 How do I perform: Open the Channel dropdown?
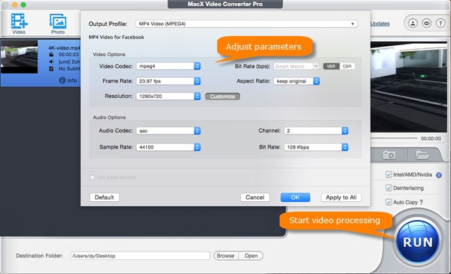pyautogui.click(x=316, y=131)
